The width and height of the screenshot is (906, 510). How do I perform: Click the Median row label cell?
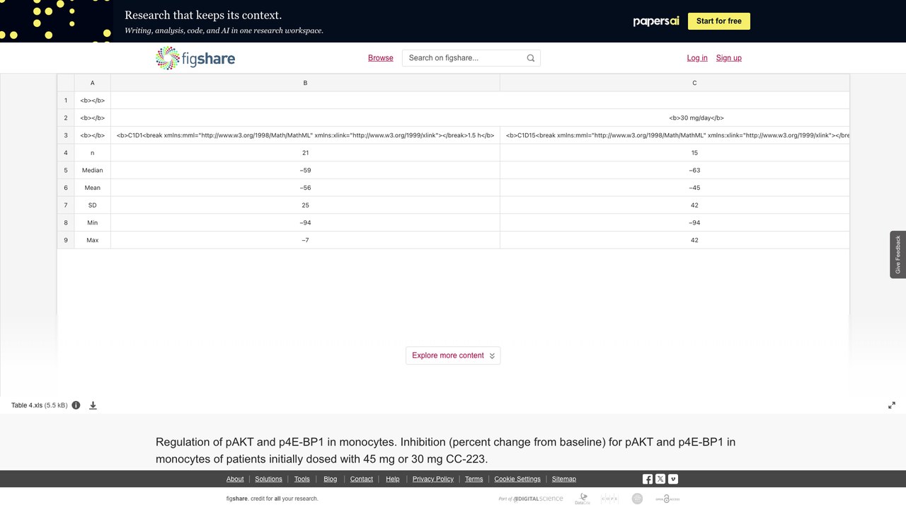pyautogui.click(x=92, y=170)
